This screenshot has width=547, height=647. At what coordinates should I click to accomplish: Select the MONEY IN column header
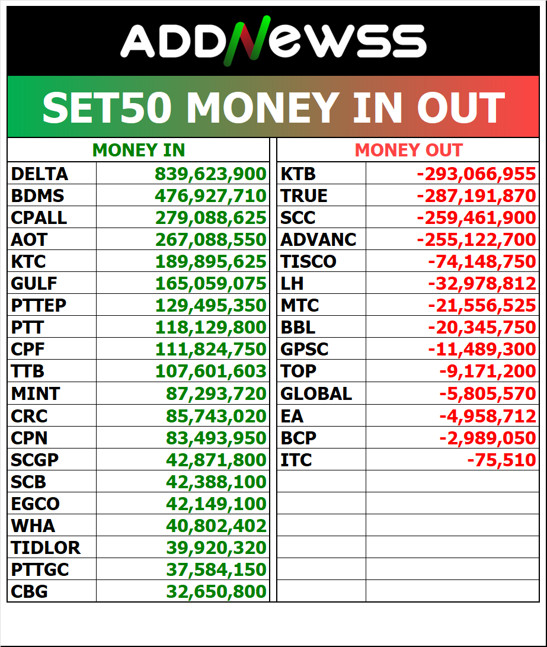tap(139, 150)
